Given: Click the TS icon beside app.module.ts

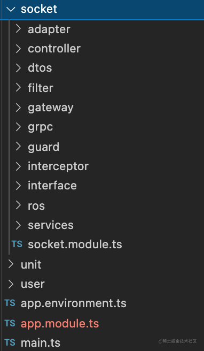Looking at the screenshot, I should (10, 323).
